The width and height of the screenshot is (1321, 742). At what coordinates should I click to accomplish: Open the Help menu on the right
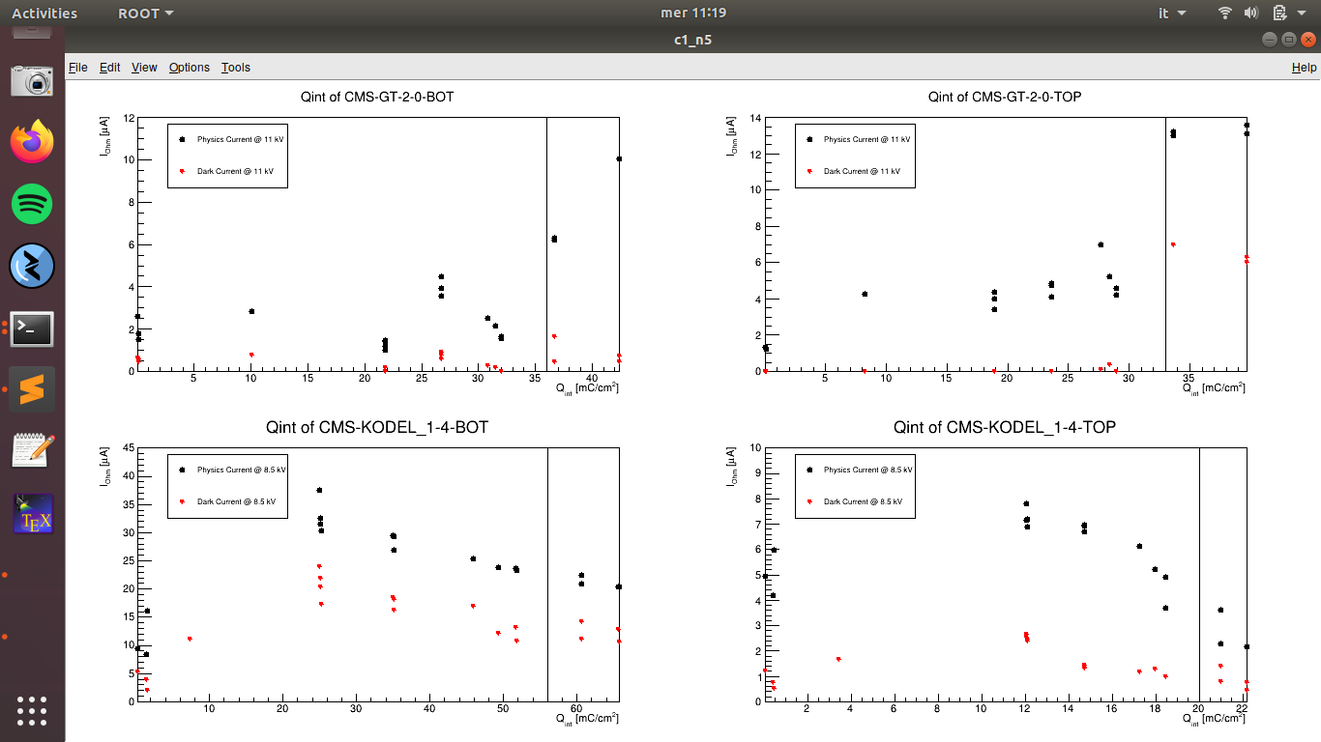point(1304,68)
